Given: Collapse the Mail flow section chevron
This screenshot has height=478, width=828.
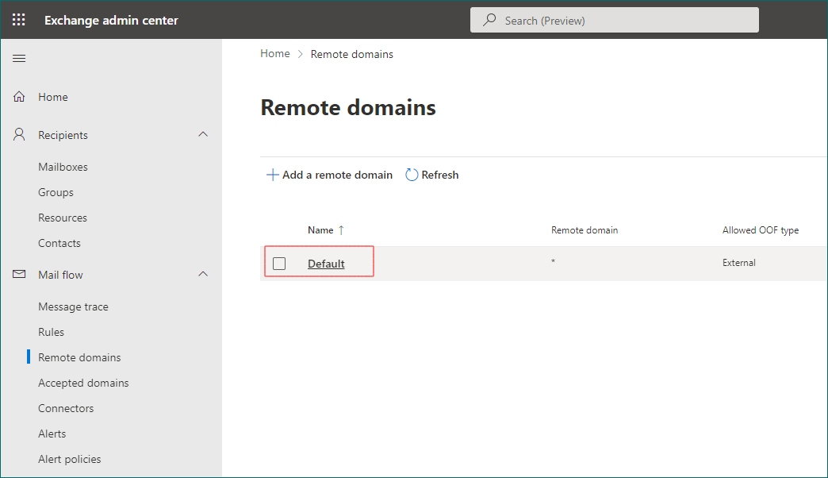Looking at the screenshot, I should [x=203, y=275].
